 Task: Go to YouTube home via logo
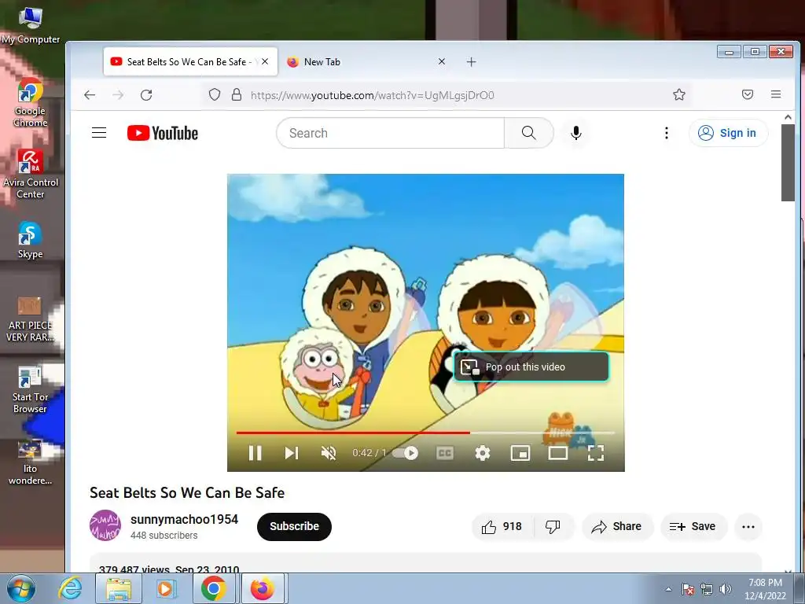point(163,133)
